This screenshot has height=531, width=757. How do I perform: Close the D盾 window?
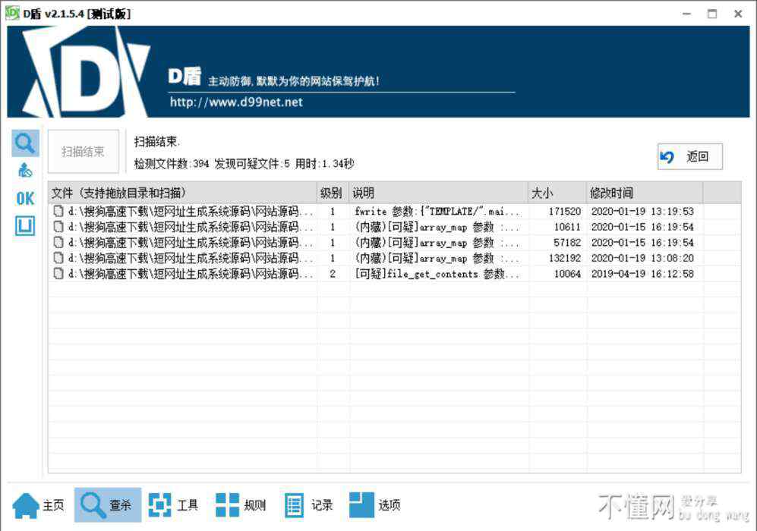[738, 14]
